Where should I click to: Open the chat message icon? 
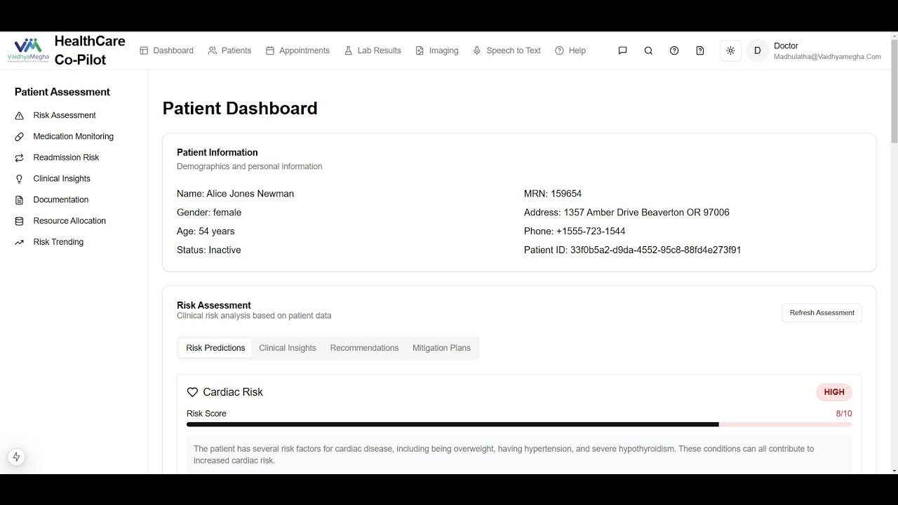coord(622,50)
